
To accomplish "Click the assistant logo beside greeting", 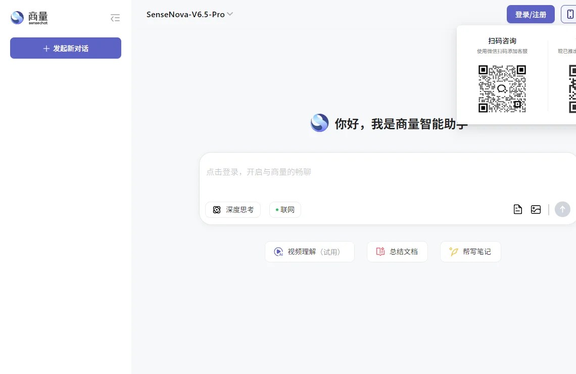I will point(320,123).
